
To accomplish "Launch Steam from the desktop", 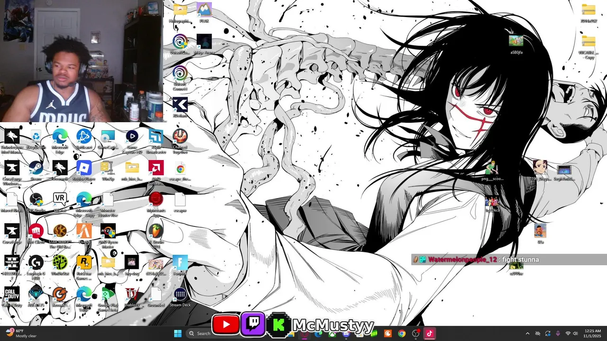I will (36, 171).
